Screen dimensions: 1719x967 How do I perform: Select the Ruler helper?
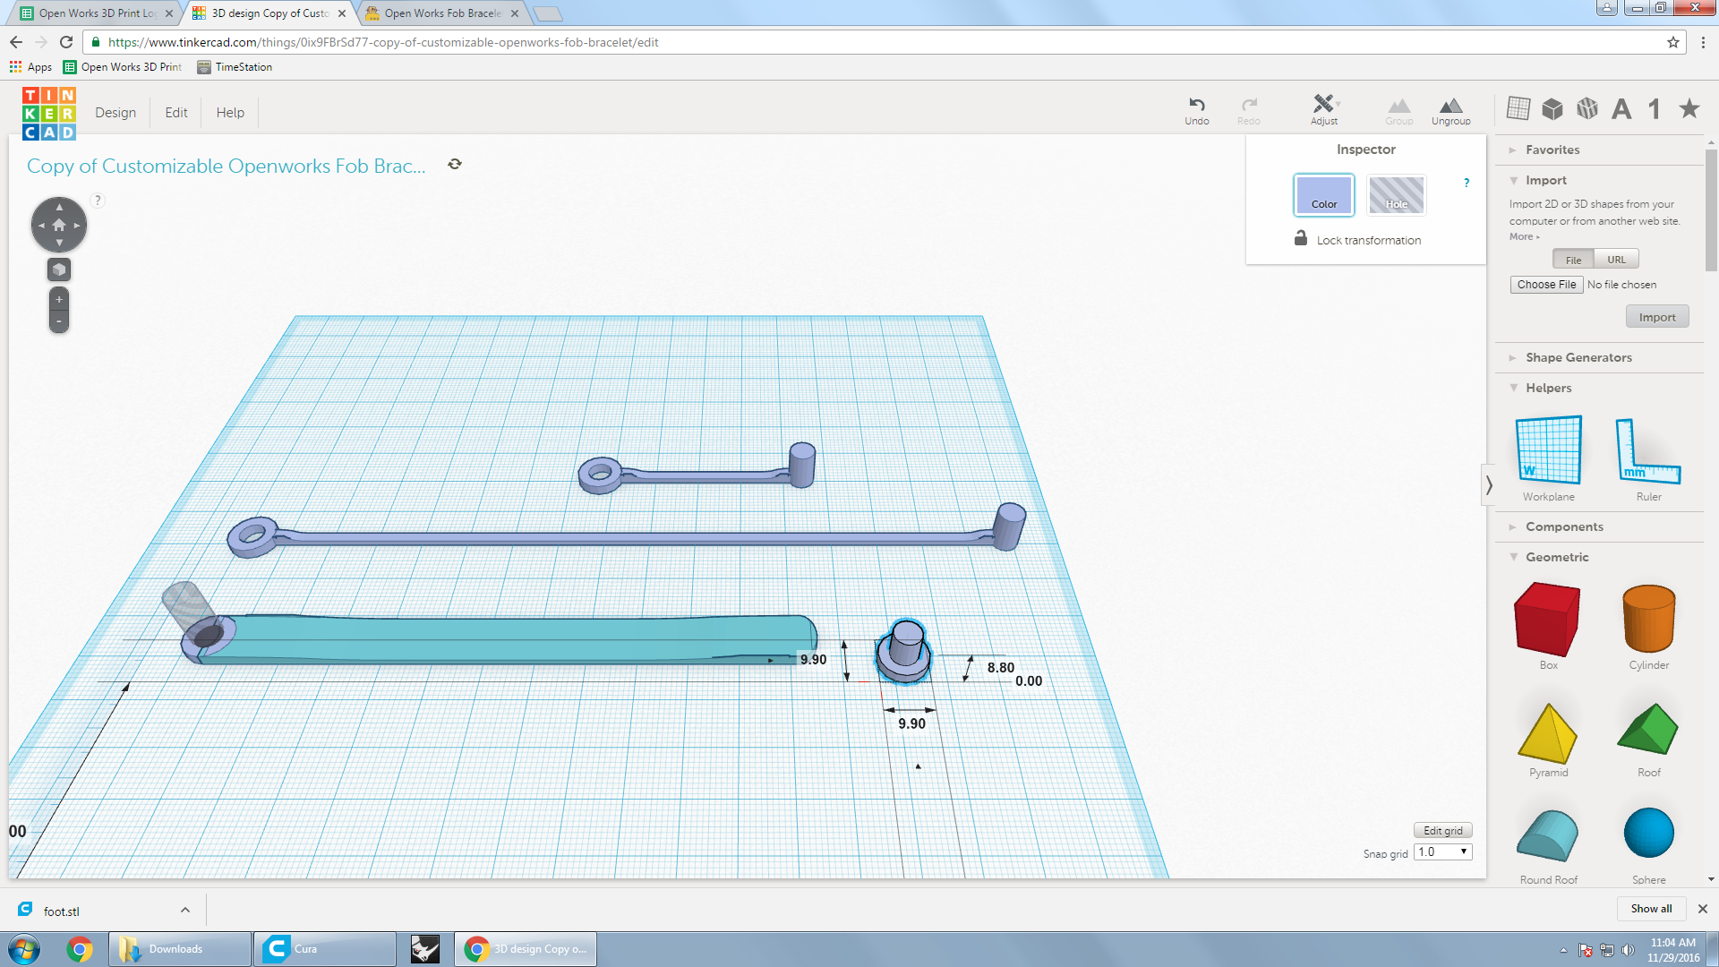[x=1648, y=458]
